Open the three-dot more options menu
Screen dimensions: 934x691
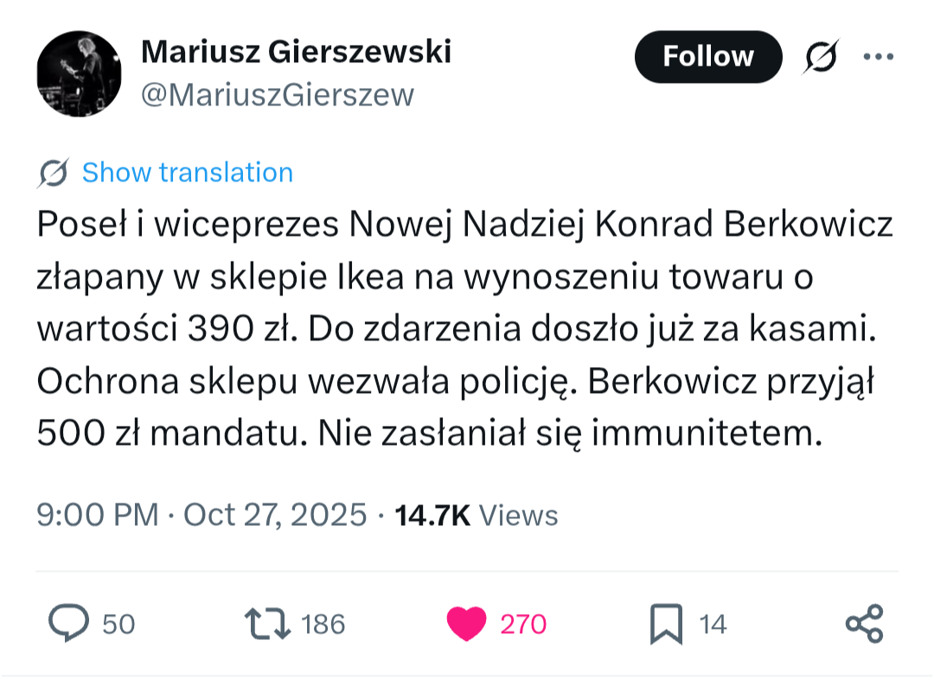[878, 57]
